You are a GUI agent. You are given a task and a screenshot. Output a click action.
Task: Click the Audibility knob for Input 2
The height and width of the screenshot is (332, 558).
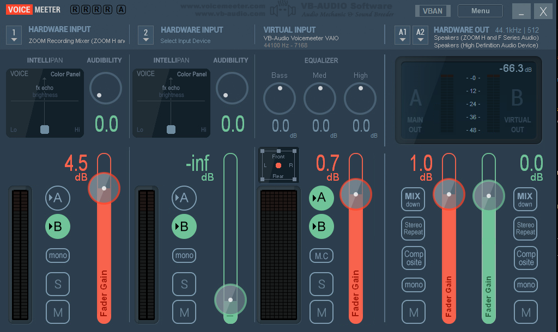coord(232,88)
